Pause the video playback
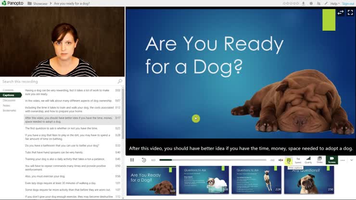The width and height of the screenshot is (356, 200). tap(132, 160)
